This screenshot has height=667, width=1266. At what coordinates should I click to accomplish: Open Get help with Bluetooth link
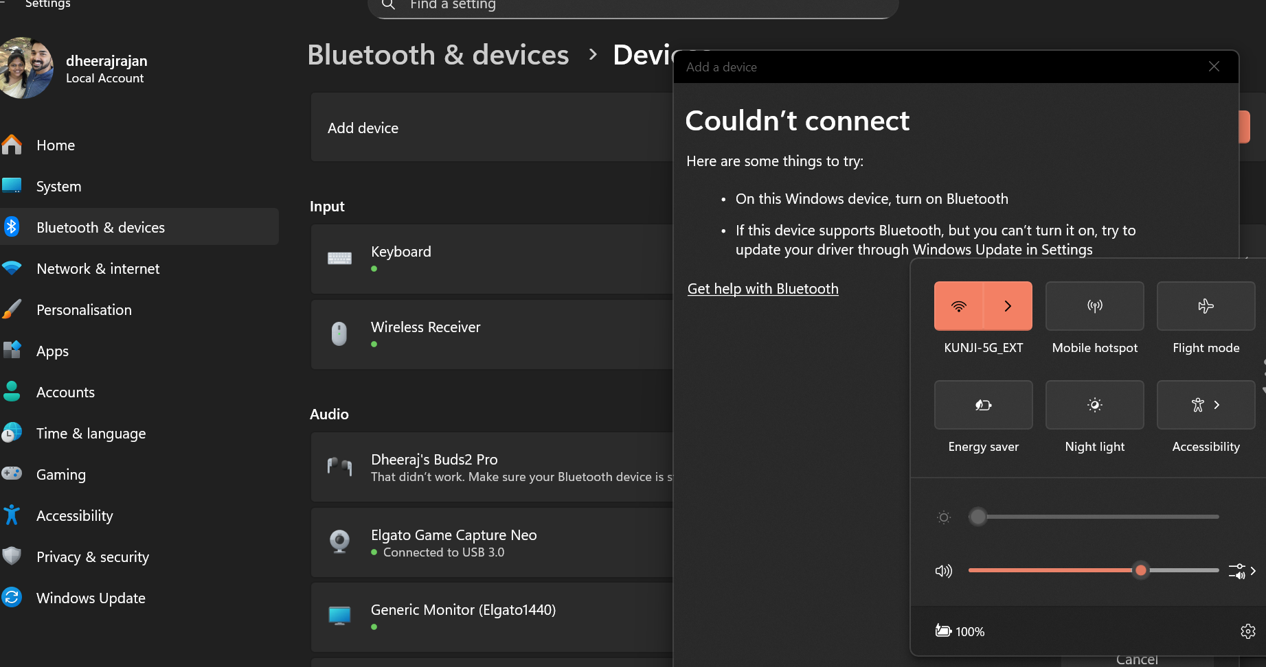[762, 289]
